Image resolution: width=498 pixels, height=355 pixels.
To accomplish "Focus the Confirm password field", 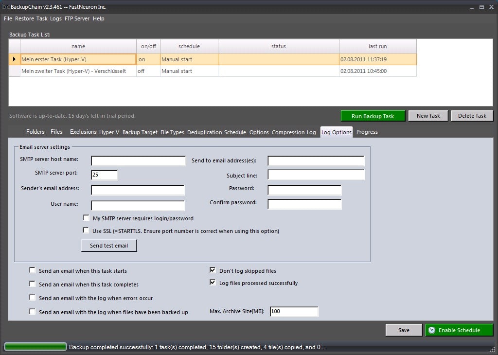I will [304, 204].
